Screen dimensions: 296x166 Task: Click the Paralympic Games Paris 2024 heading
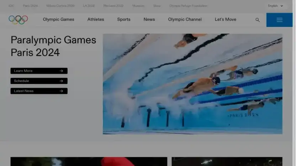point(53,46)
